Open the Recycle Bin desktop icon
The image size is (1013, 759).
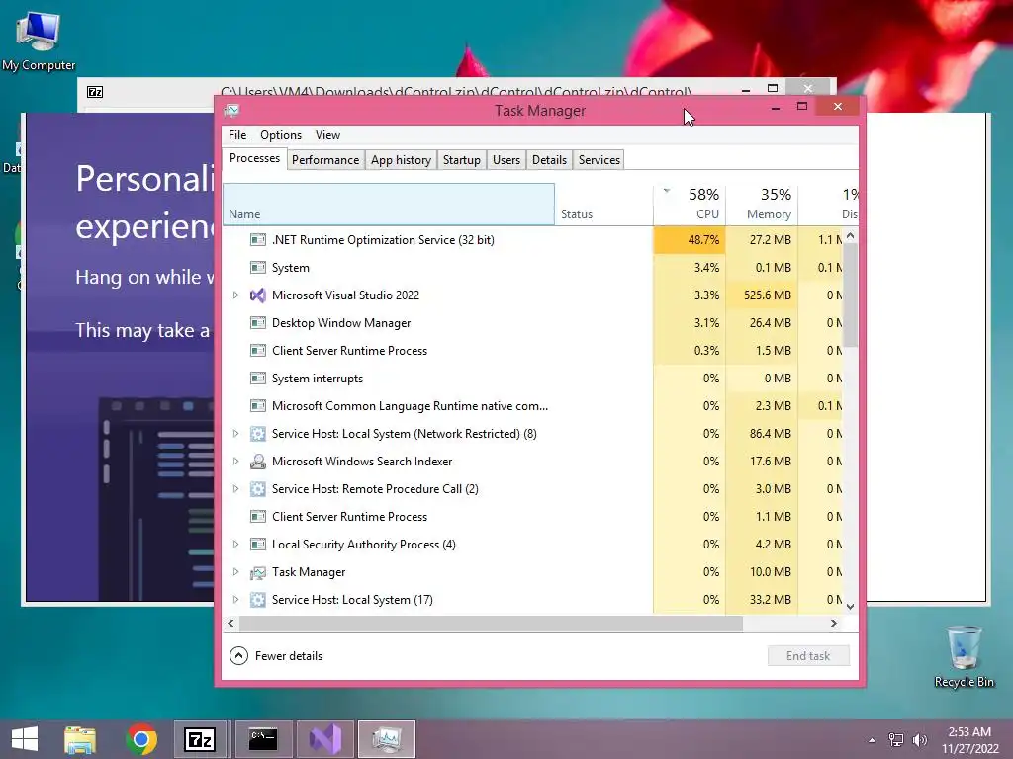pos(964,656)
